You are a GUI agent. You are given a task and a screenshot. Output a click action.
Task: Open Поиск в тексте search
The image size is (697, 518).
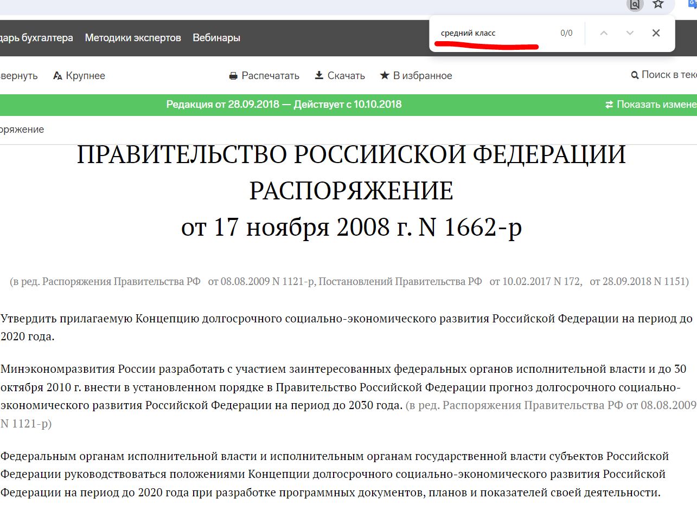(664, 75)
